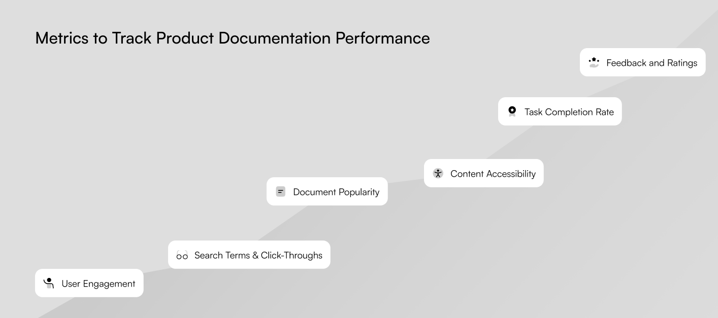Click the word Performance in the heading
This screenshot has width=718, height=318.
click(x=382, y=38)
